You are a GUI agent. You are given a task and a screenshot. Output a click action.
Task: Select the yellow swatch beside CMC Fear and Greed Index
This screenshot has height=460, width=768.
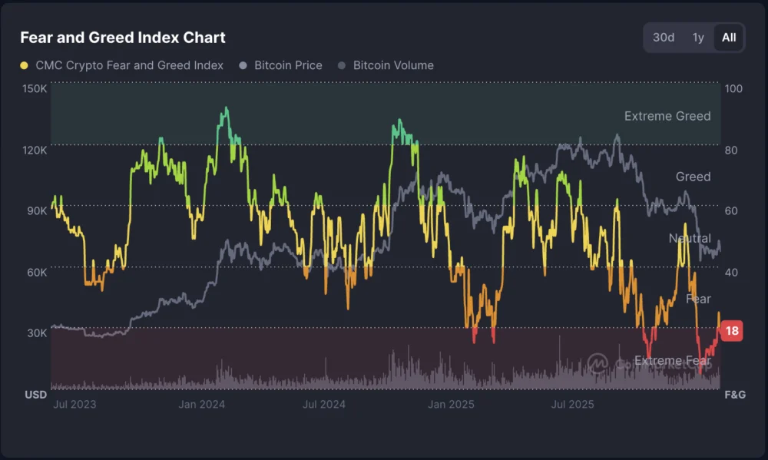tap(25, 65)
